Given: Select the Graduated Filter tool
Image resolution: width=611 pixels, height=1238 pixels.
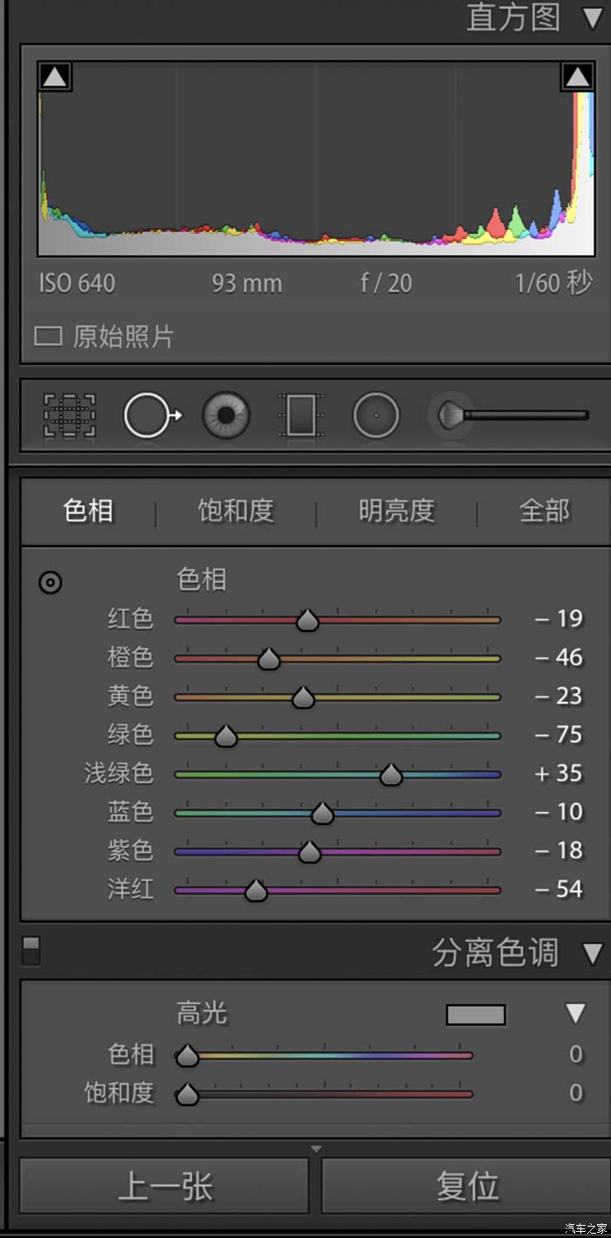Looking at the screenshot, I should tap(300, 416).
